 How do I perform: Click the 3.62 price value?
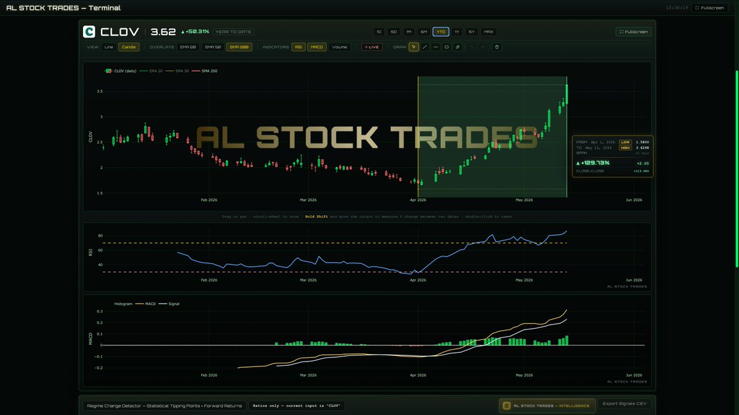[163, 31]
